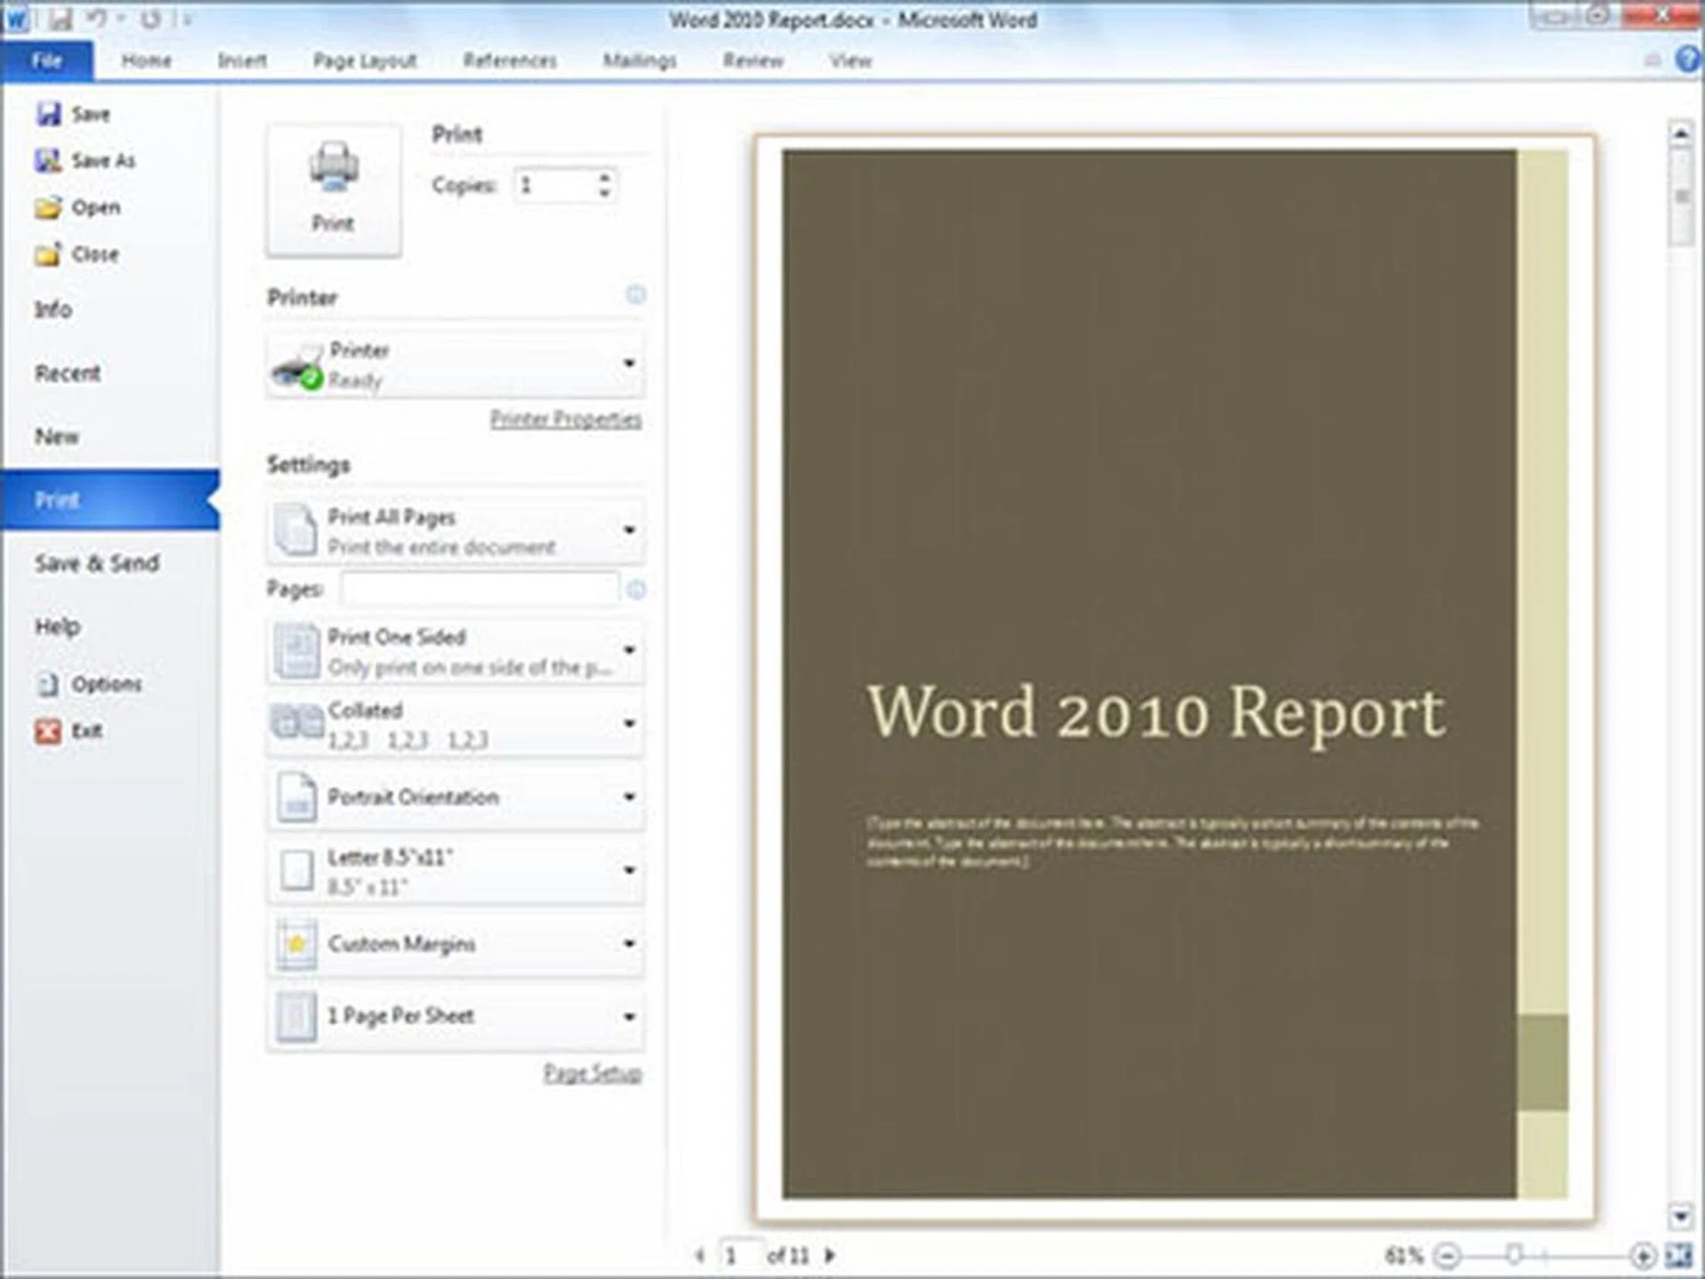The height and width of the screenshot is (1279, 1705).
Task: Click the Save As icon
Action: click(48, 161)
